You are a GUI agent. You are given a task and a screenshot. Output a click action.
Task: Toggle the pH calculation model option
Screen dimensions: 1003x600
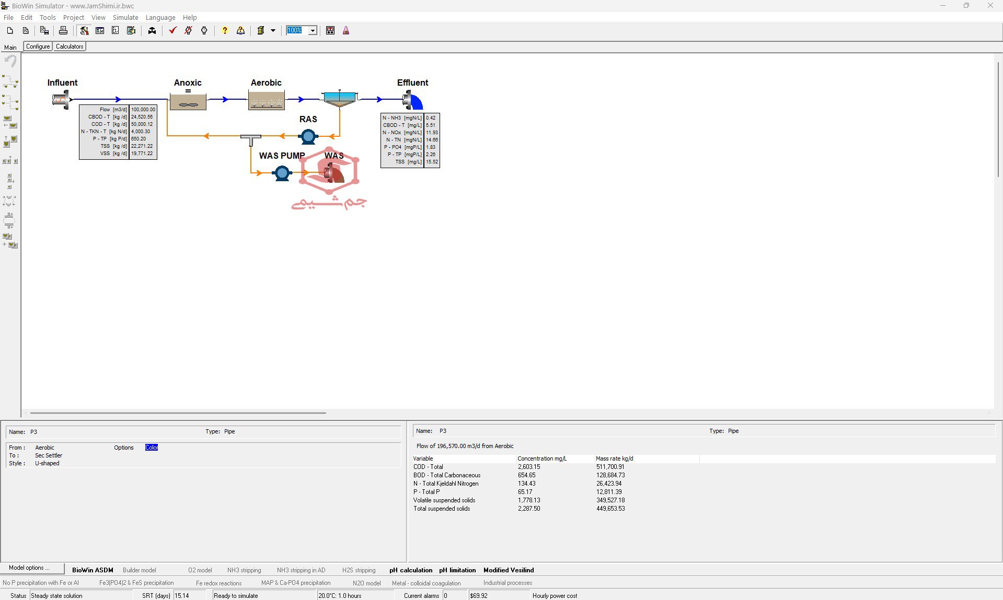click(411, 570)
